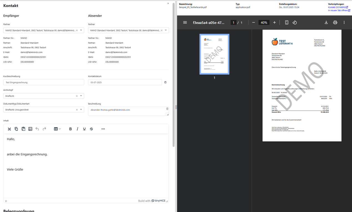The image size is (352, 212).
Task: Click the Paste icon in editor toolbar
Action: (23, 129)
